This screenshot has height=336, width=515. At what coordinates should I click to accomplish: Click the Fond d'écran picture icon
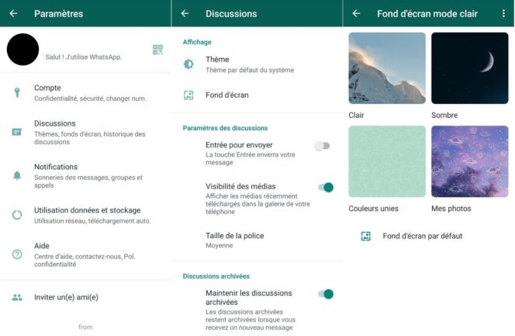[x=188, y=95]
